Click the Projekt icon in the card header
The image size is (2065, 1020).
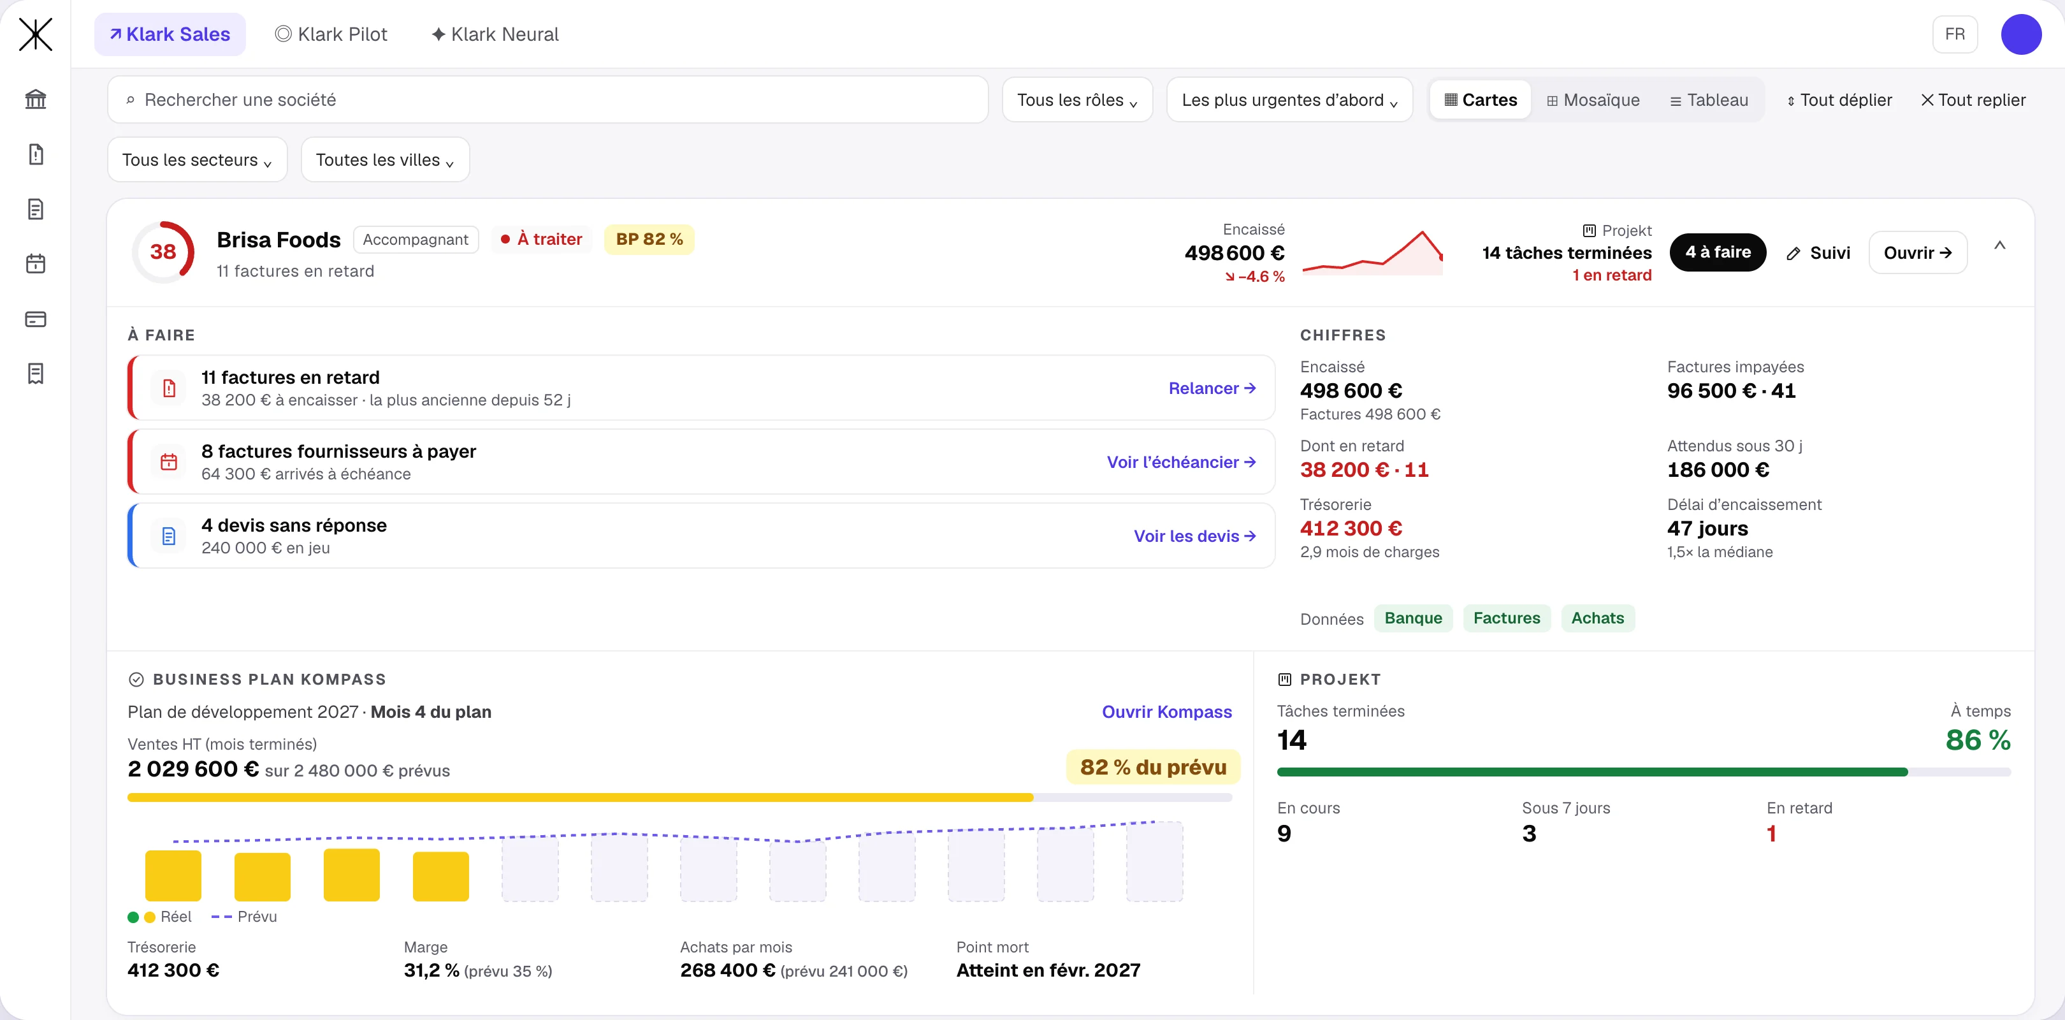pyautogui.click(x=1589, y=231)
